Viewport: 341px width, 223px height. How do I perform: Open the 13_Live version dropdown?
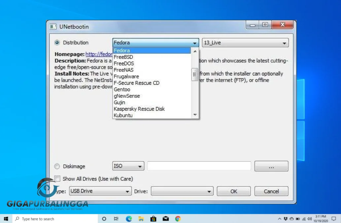pos(245,43)
